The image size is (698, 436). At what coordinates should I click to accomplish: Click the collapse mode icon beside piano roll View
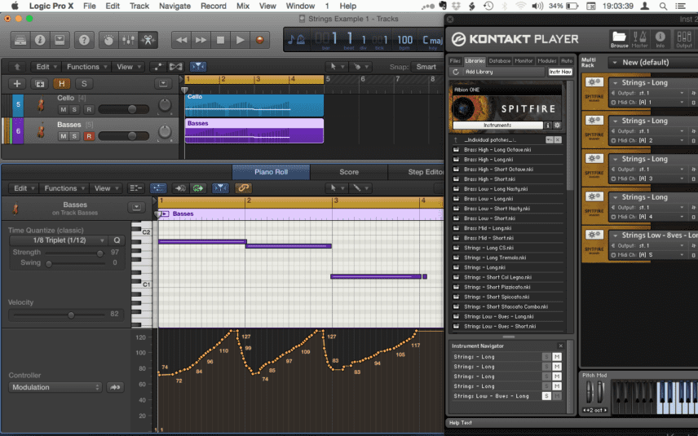pyautogui.click(x=135, y=188)
